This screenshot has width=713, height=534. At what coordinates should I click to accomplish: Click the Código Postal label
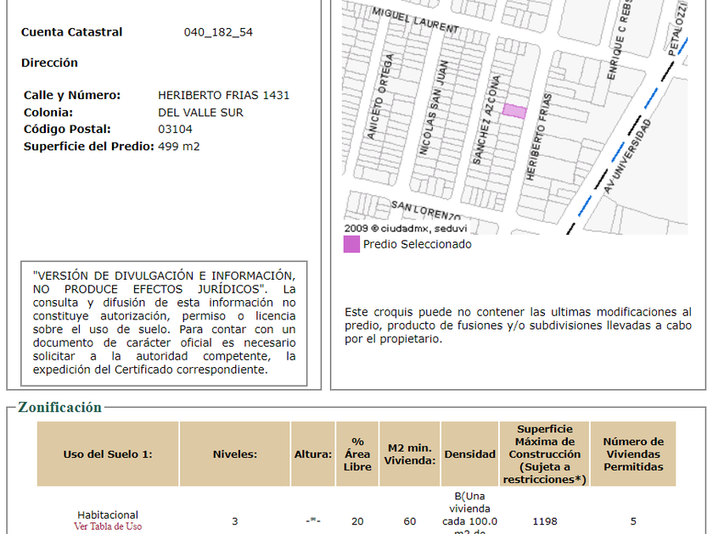67,130
